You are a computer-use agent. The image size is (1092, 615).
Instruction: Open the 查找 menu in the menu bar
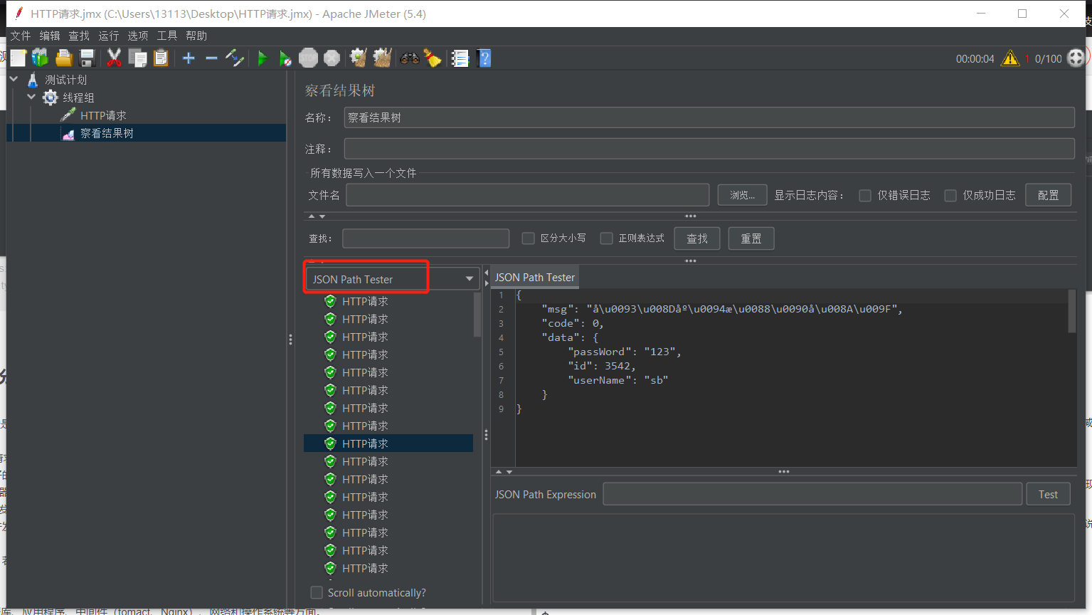(x=79, y=36)
